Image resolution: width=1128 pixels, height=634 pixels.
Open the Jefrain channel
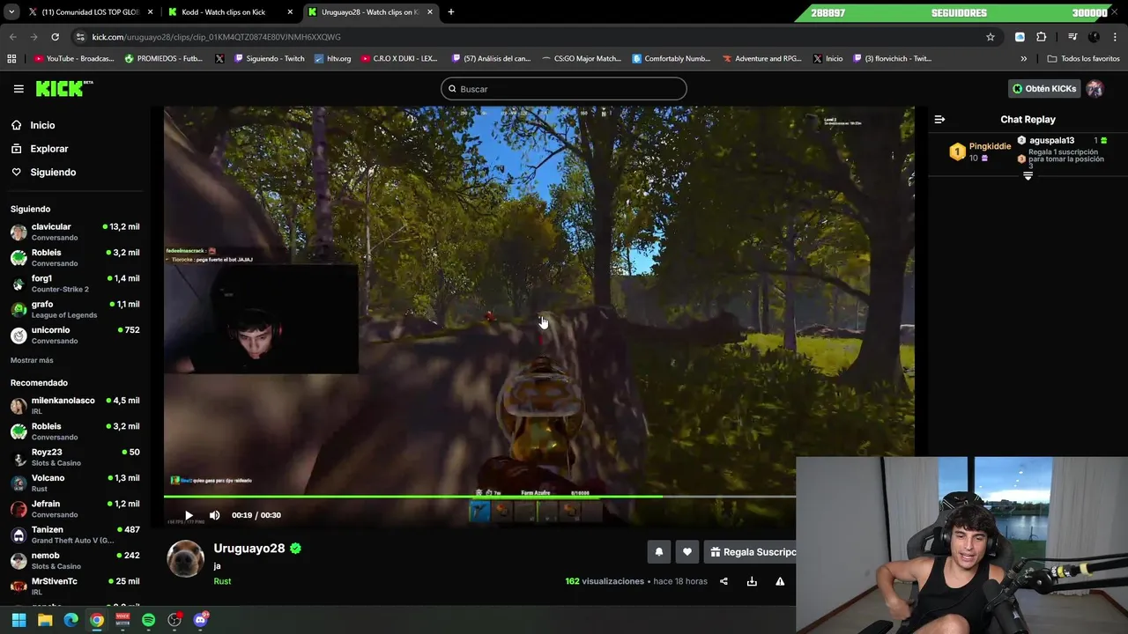point(75,509)
